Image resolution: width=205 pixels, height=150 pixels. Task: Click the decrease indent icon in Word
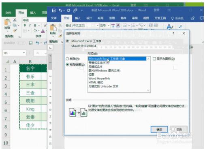pyautogui.click(x=151, y=25)
